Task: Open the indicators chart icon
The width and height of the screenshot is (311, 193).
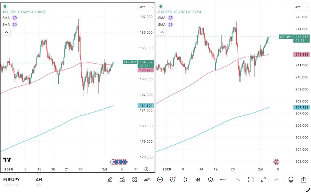Action: tap(122, 180)
